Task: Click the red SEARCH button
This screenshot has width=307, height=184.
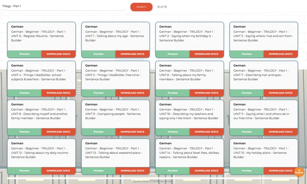Action: (141, 7)
